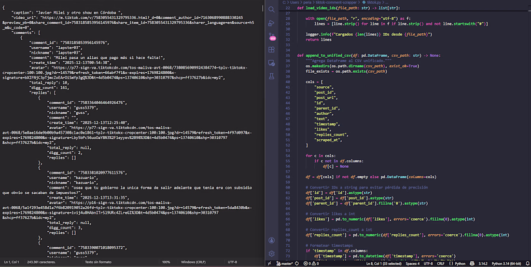Open the Extensions view
531x267 pixels.
point(272,50)
